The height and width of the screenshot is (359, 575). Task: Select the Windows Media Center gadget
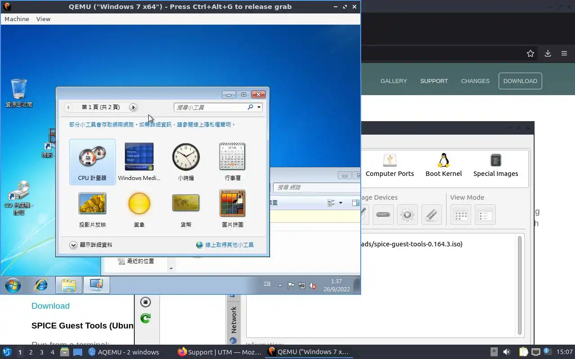tap(139, 162)
